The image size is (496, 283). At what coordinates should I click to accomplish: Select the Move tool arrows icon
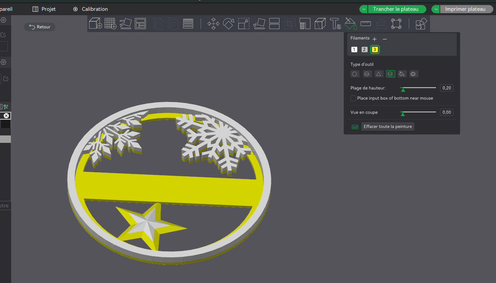tap(213, 24)
